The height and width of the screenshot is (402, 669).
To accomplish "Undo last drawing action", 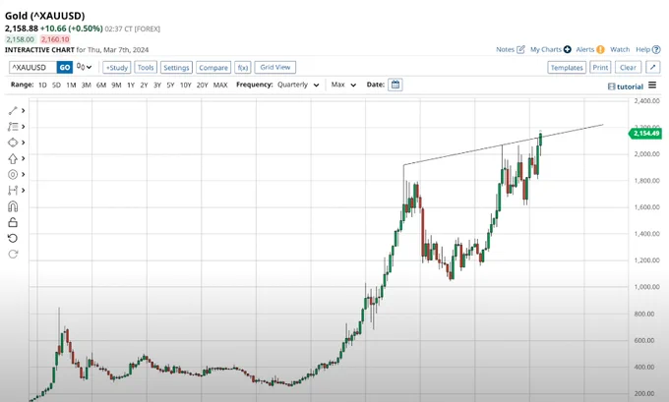I will [13, 238].
